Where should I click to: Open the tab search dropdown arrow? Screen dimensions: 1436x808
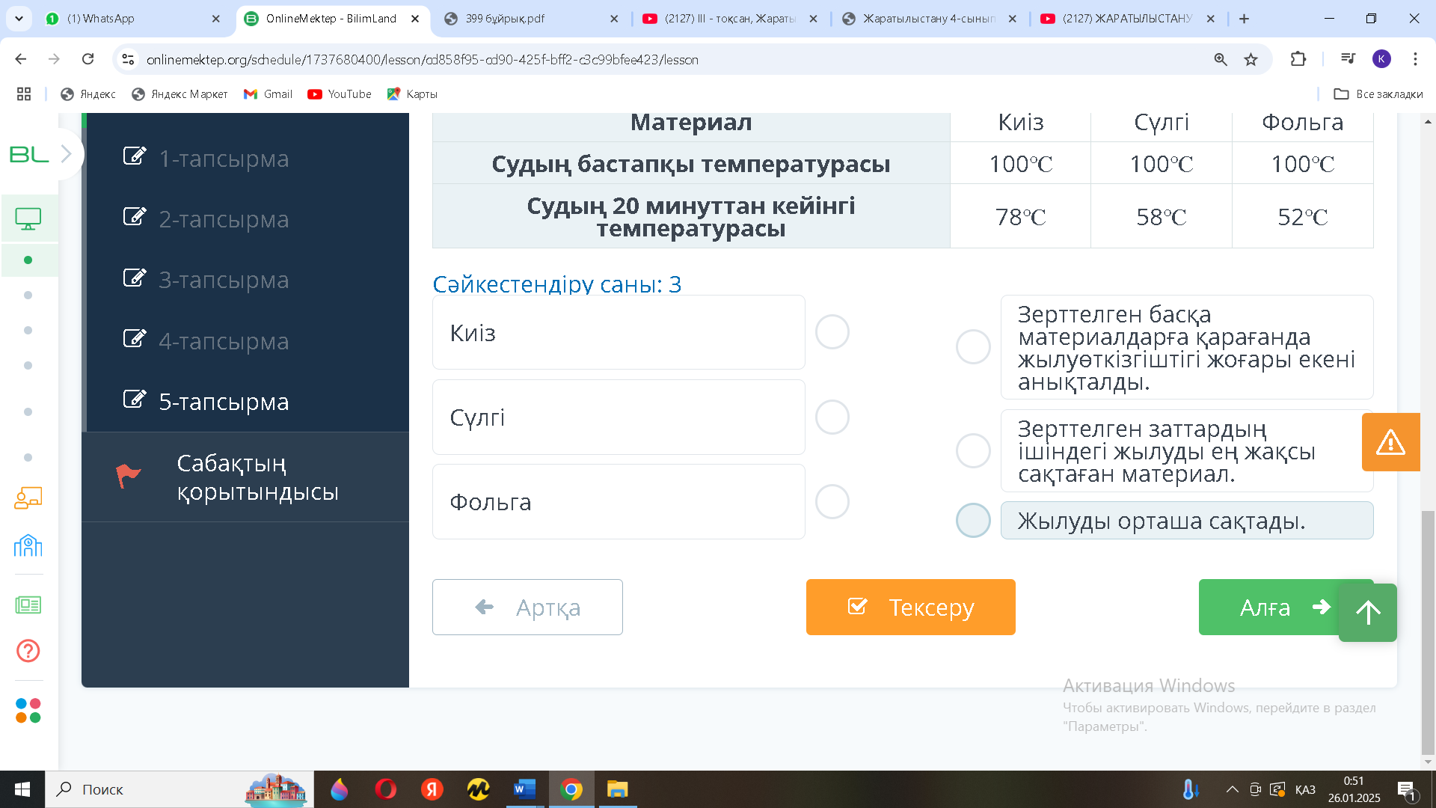pyautogui.click(x=19, y=18)
